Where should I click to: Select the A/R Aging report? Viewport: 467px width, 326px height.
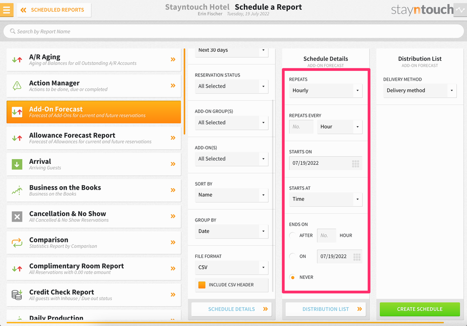pyautogui.click(x=93, y=59)
